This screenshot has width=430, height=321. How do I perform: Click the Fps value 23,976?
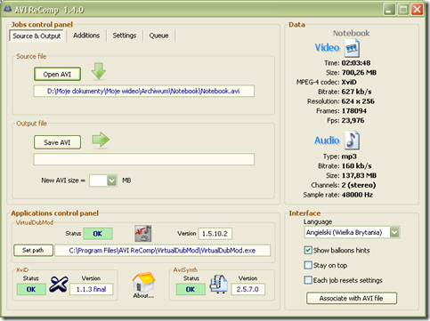[x=353, y=120]
